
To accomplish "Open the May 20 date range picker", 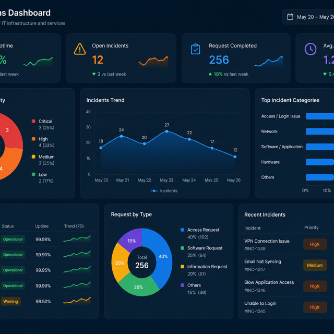I will point(308,17).
